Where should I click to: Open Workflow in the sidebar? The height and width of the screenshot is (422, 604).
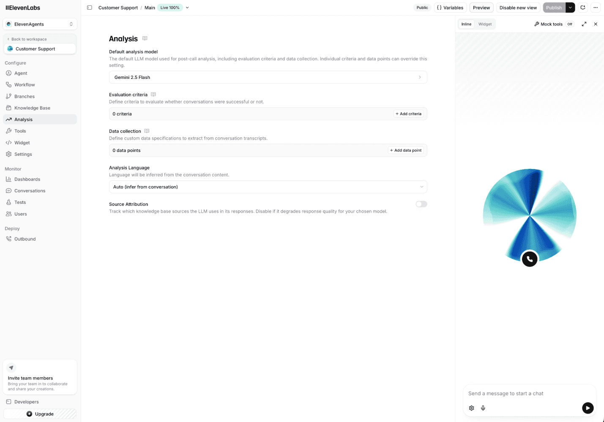pyautogui.click(x=40, y=85)
